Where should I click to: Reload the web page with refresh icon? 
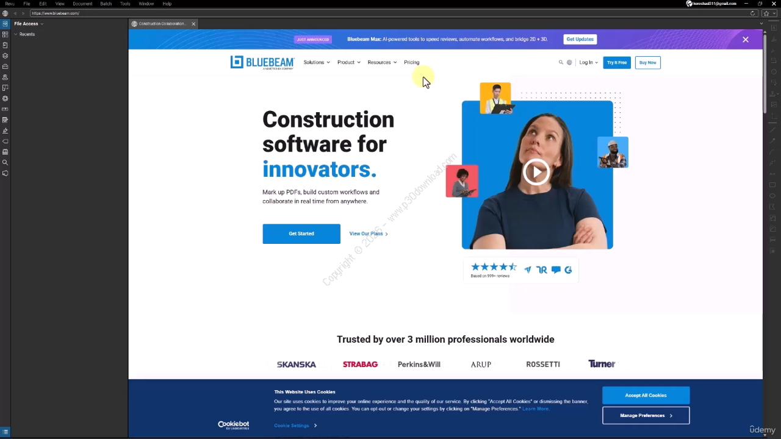point(753,13)
